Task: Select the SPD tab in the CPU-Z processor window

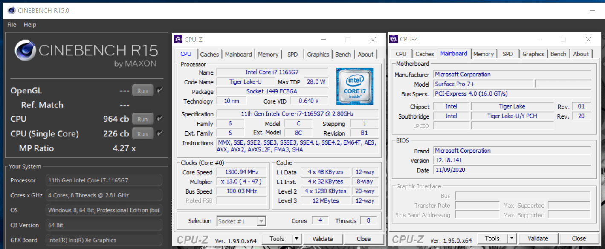Action: point(292,55)
